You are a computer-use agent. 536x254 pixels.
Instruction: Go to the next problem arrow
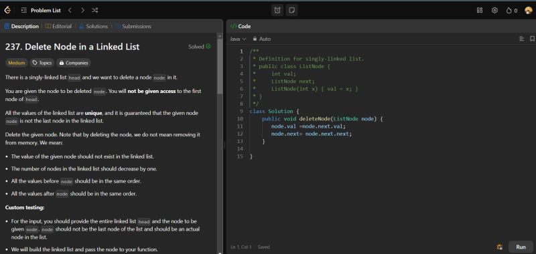pyautogui.click(x=82, y=10)
